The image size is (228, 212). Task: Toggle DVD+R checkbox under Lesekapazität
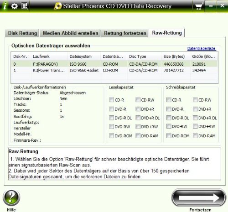138,109
